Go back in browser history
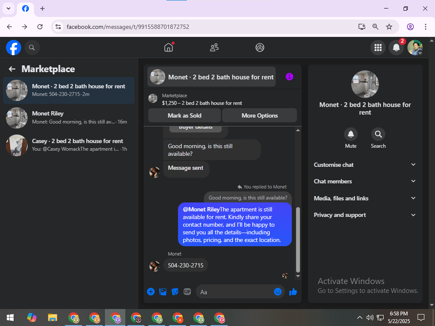435x326 pixels. click(9, 27)
